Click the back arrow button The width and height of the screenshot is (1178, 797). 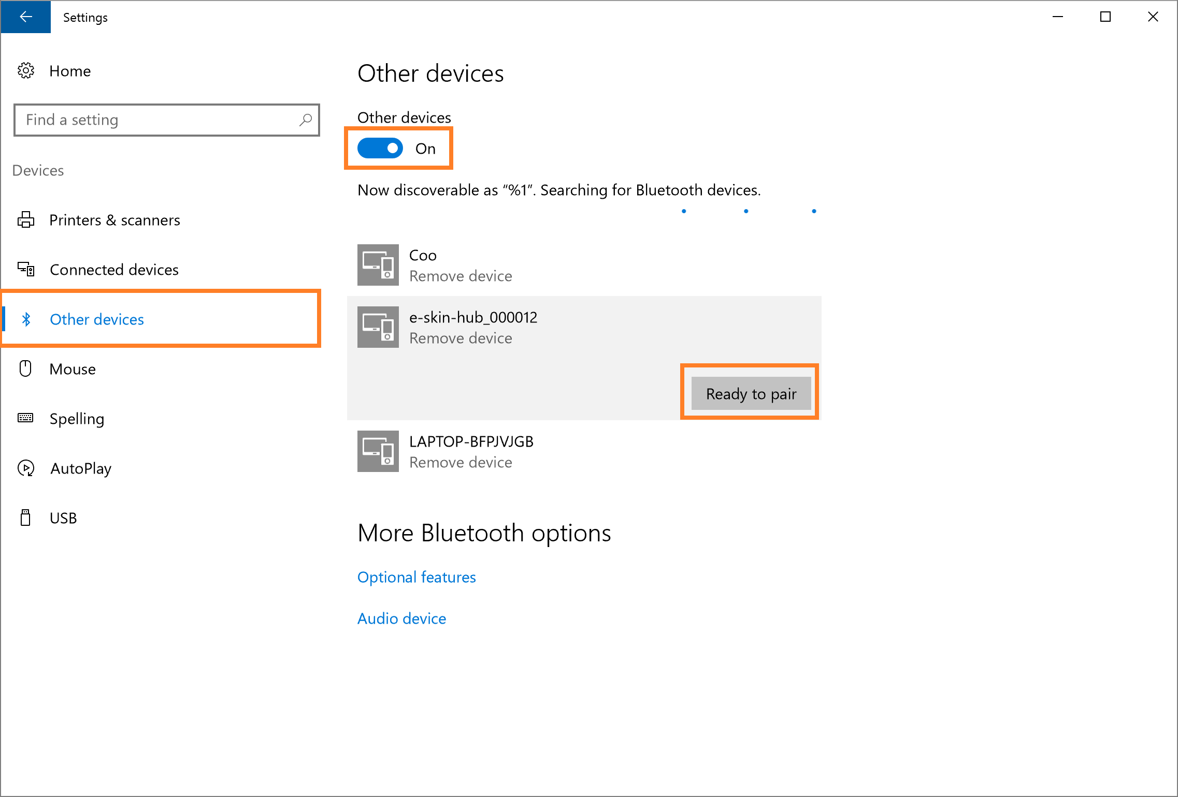tap(25, 17)
